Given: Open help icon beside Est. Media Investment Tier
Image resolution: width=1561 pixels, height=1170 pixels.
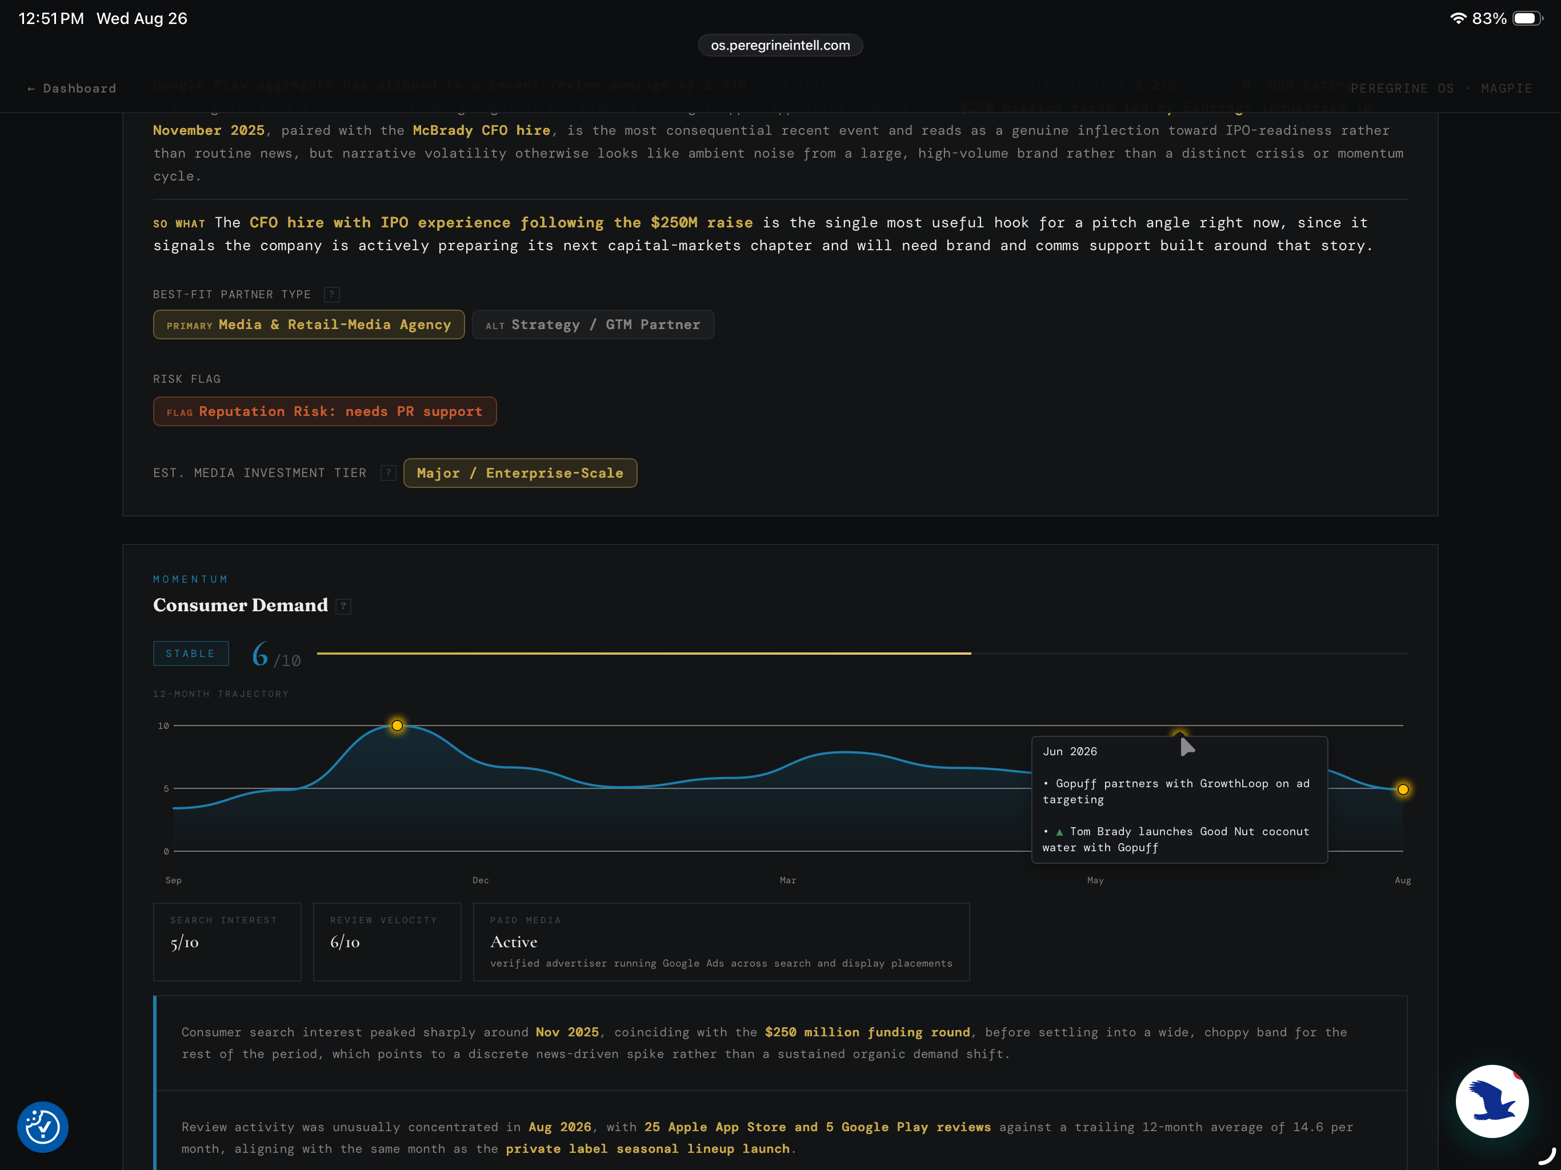Looking at the screenshot, I should pyautogui.click(x=388, y=473).
